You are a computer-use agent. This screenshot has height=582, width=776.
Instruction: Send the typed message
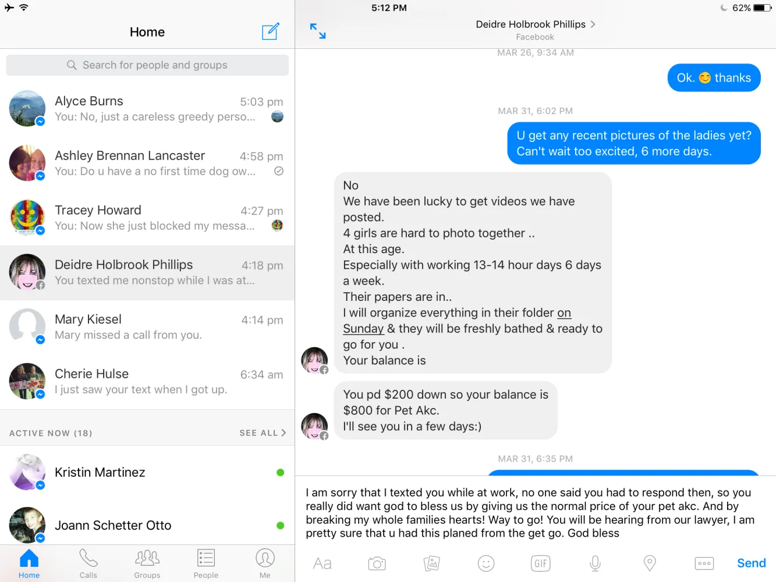click(x=752, y=563)
